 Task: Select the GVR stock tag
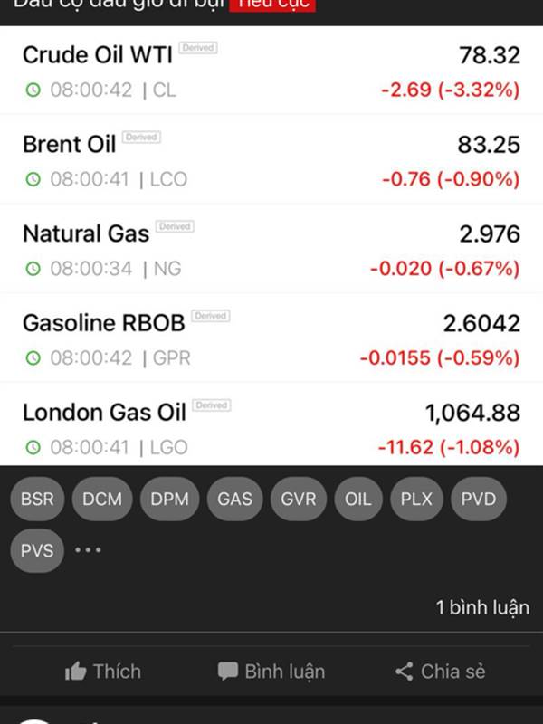pyautogui.click(x=299, y=499)
